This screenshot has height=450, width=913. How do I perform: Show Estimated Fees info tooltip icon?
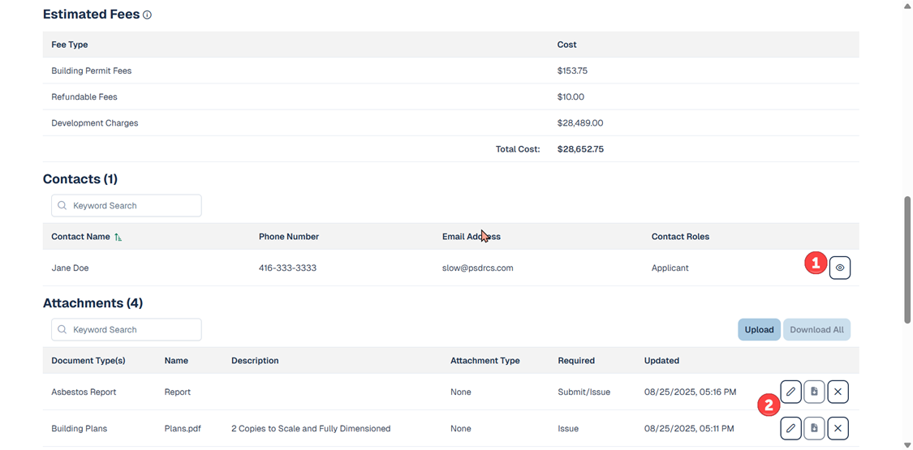147,15
